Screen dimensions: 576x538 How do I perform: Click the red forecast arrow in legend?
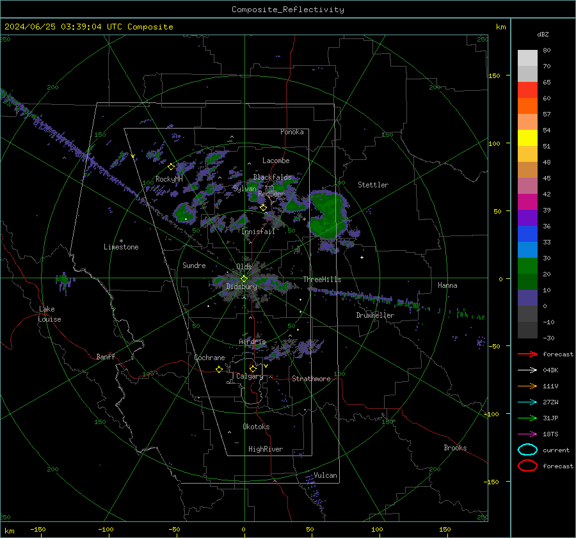(x=527, y=354)
